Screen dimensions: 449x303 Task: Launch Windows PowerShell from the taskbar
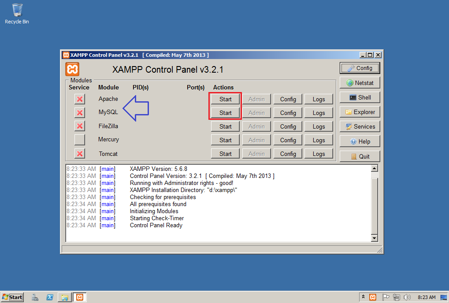[x=49, y=297]
